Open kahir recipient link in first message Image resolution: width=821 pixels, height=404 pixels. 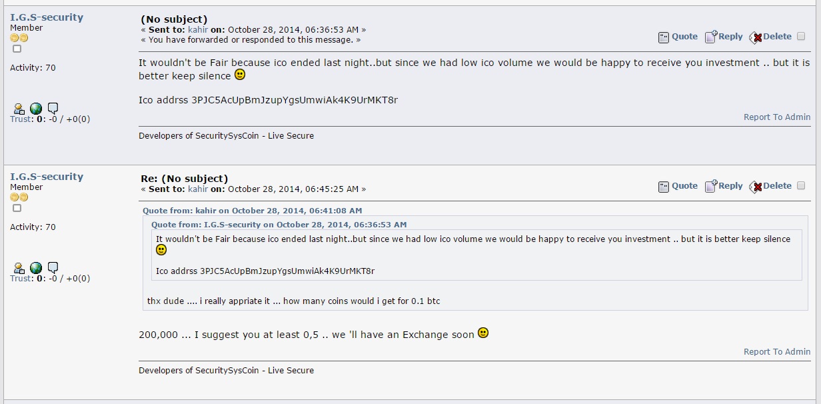198,30
